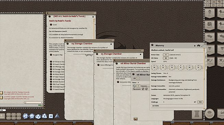Click the XP 700 field on Mummy sheet

pyautogui.click(x=200, y=102)
